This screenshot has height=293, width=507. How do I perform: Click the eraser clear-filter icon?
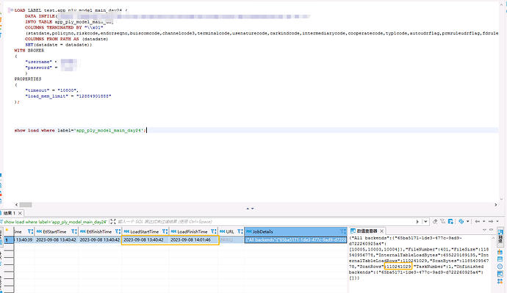pyautogui.click(x=435, y=222)
